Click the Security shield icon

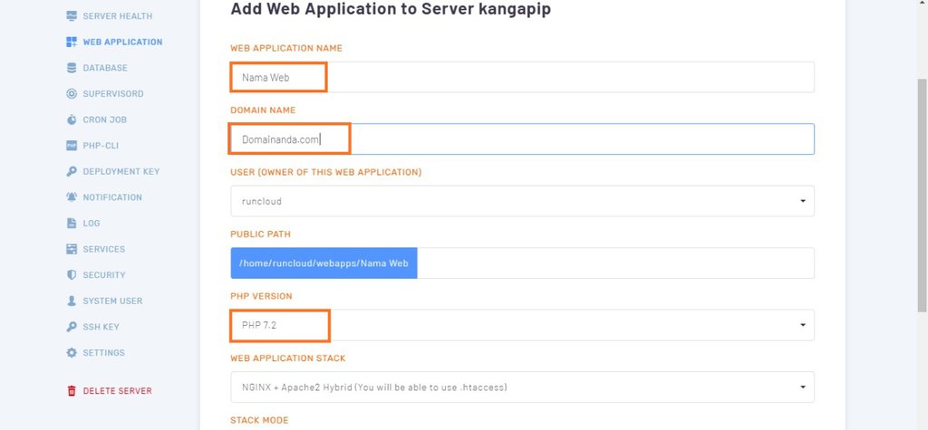[x=72, y=275]
